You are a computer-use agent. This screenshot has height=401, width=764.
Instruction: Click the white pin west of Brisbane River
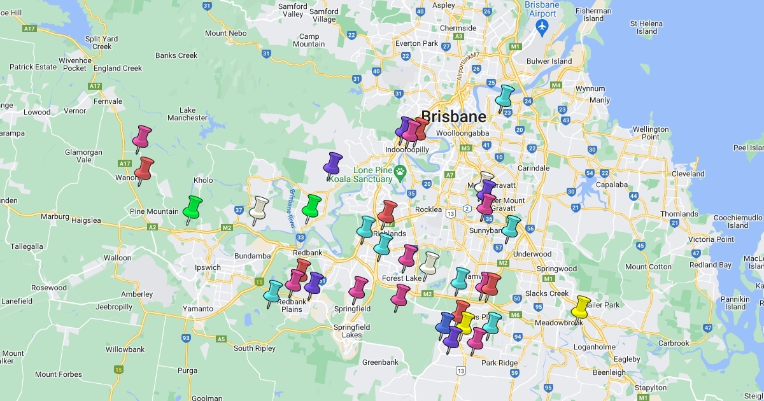pyautogui.click(x=258, y=208)
